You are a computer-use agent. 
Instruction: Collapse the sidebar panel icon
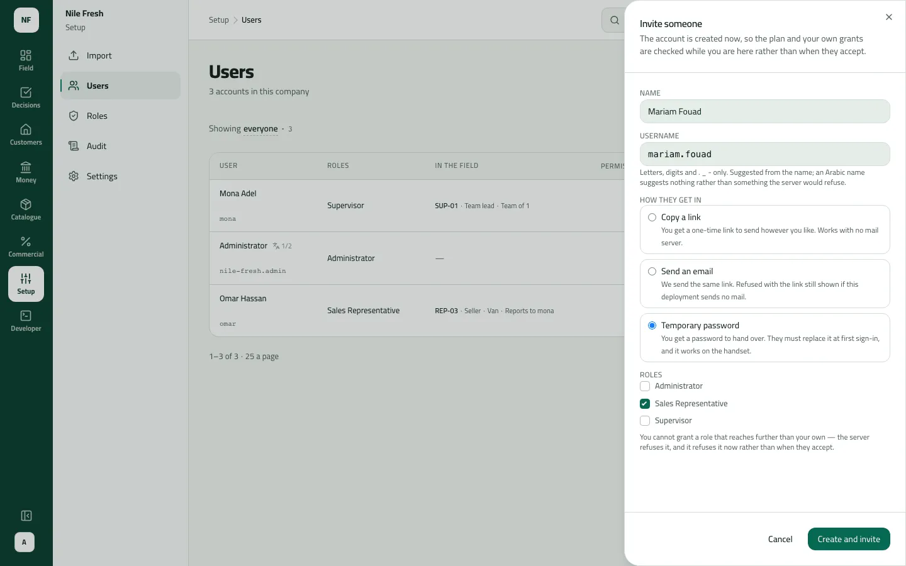click(26, 516)
